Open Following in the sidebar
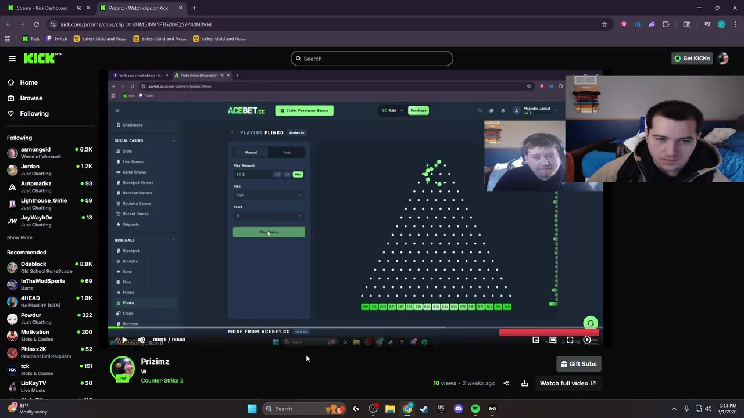Image resolution: width=744 pixels, height=418 pixels. pyautogui.click(x=34, y=114)
